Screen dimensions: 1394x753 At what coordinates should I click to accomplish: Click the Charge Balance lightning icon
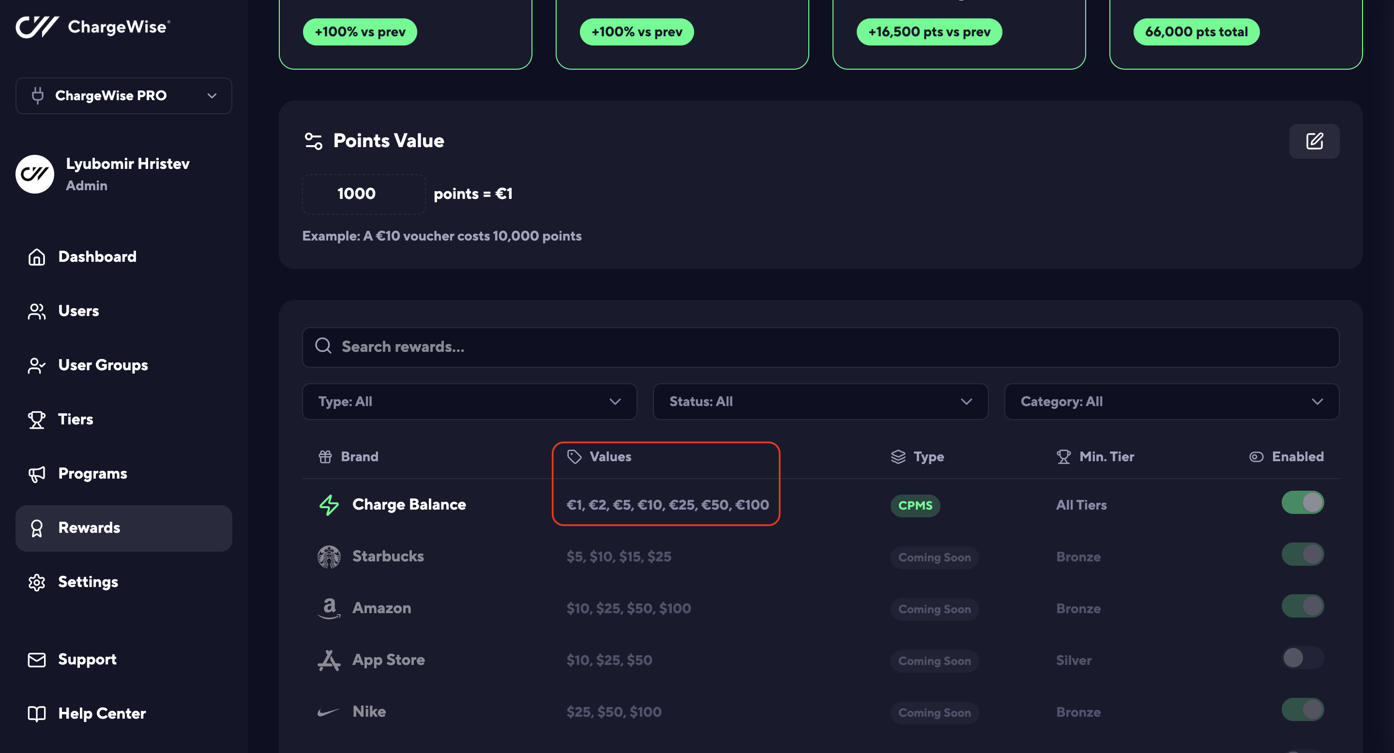(x=329, y=505)
